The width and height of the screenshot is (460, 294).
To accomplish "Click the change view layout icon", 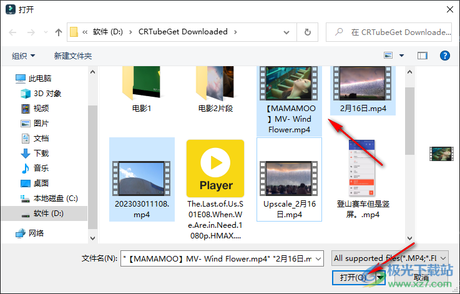I will [x=389, y=56].
